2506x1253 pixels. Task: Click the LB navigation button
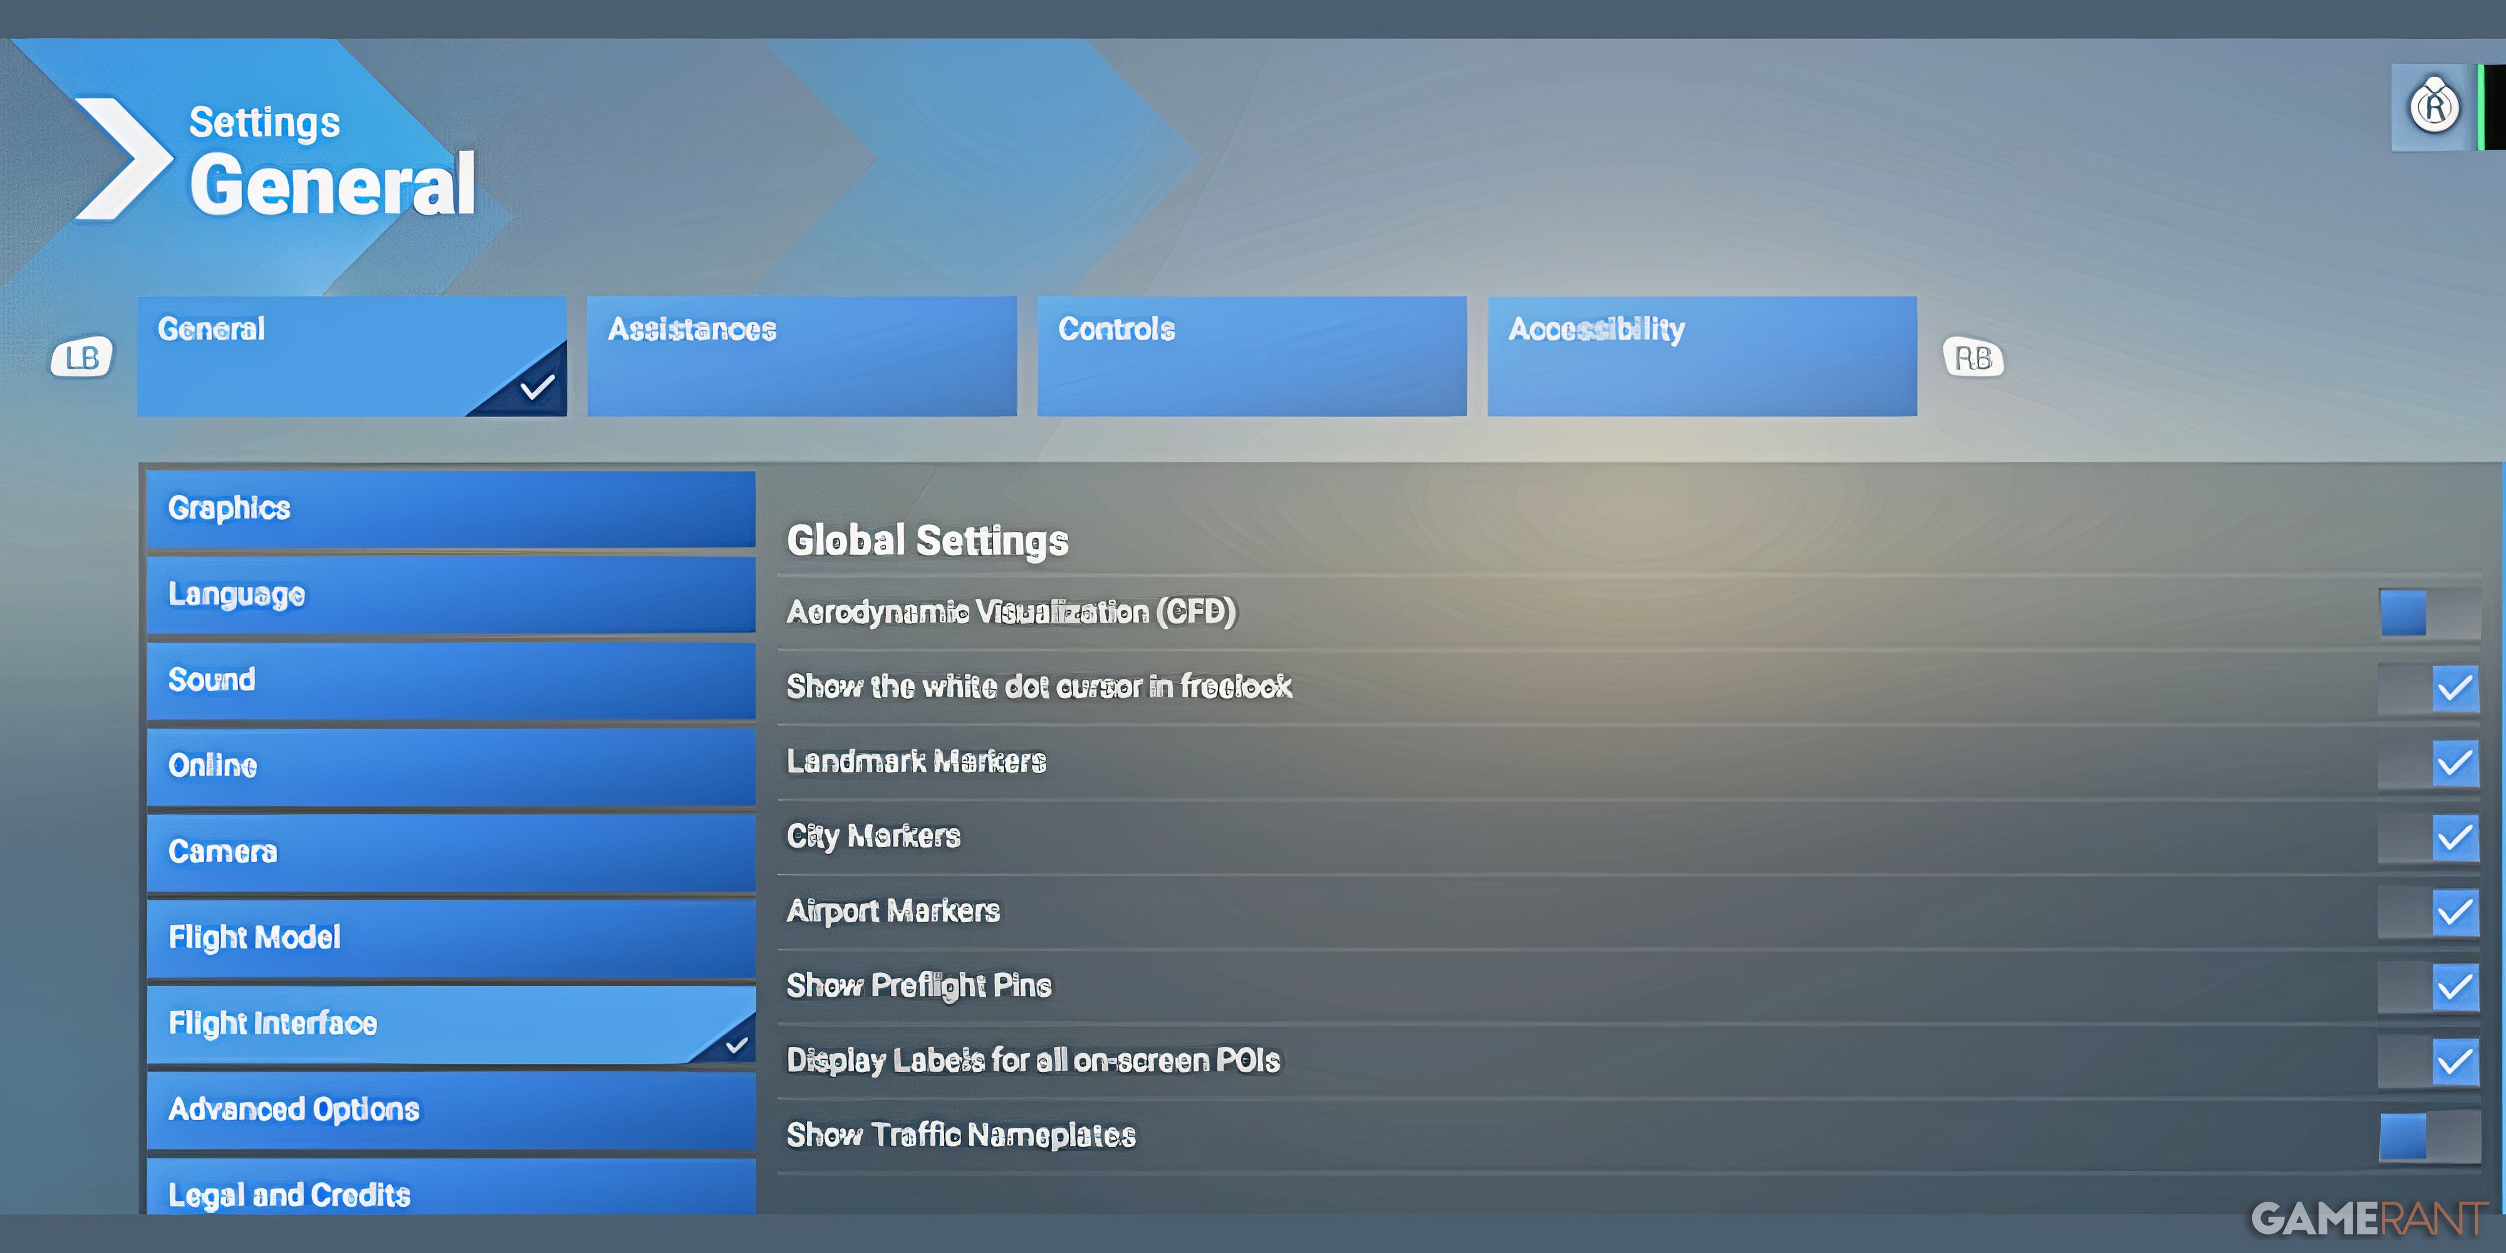click(83, 355)
